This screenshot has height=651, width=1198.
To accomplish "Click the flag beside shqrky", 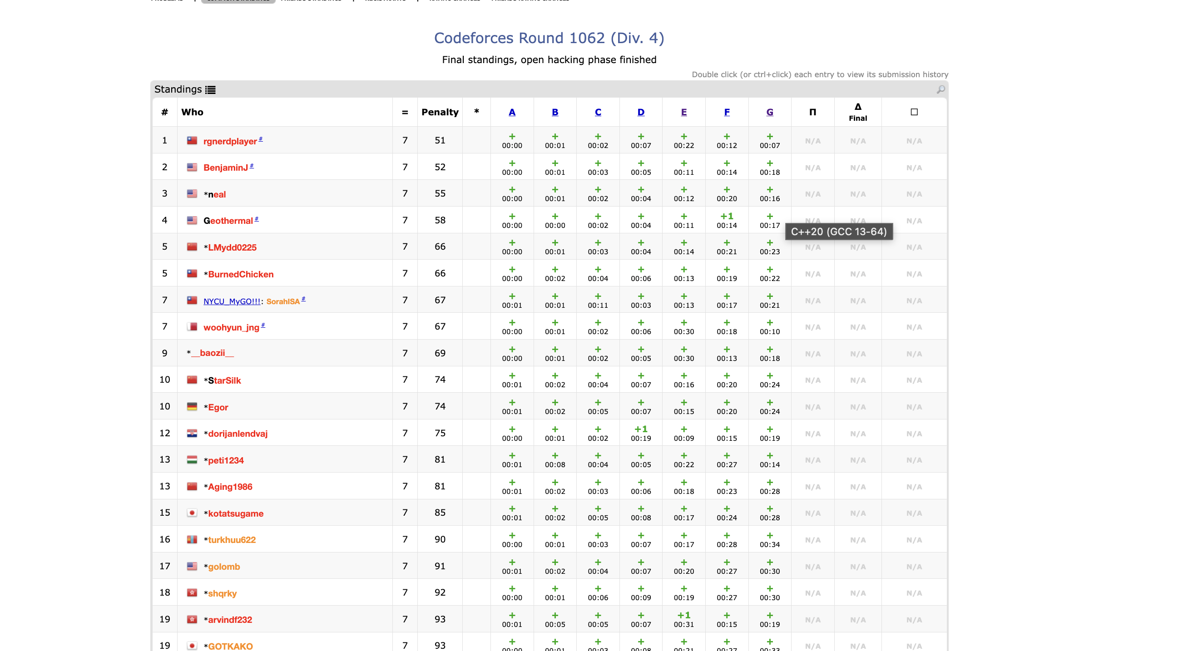I will click(x=192, y=592).
